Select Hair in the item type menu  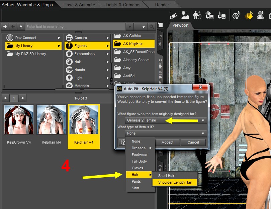pyautogui.click(x=139, y=175)
